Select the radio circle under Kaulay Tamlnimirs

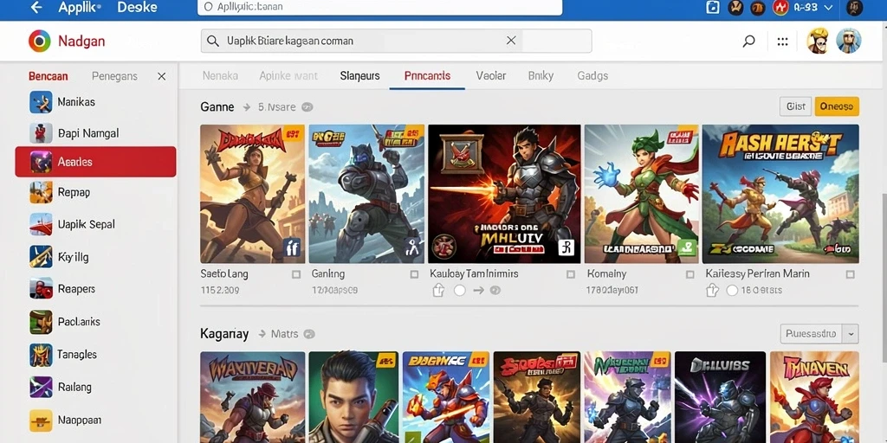459,291
